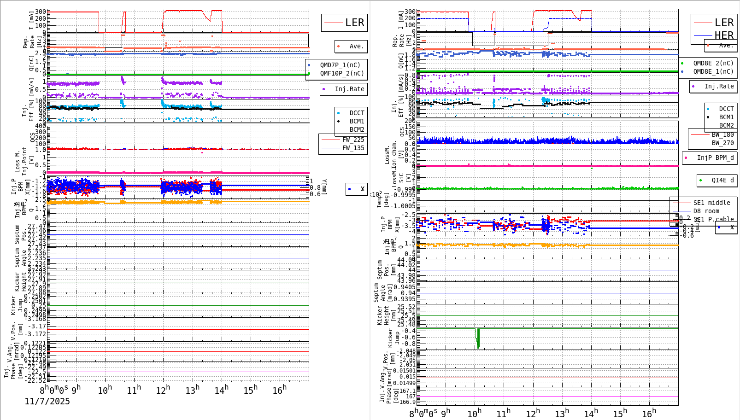The width and height of the screenshot is (740, 420).
Task: Select the QMF10P_2 legend marker
Action: pos(310,73)
